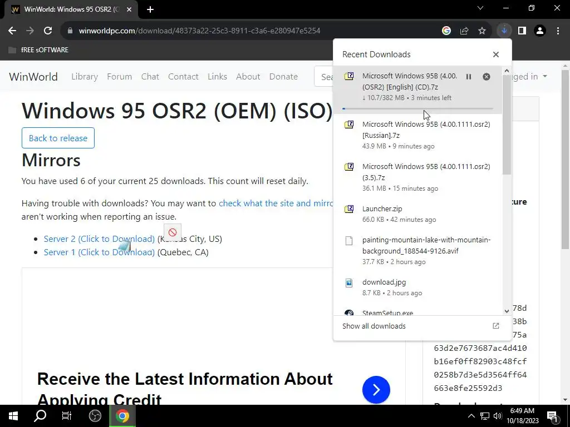This screenshot has width=570, height=427.
Task: Click the site search field
Action: (x=323, y=77)
